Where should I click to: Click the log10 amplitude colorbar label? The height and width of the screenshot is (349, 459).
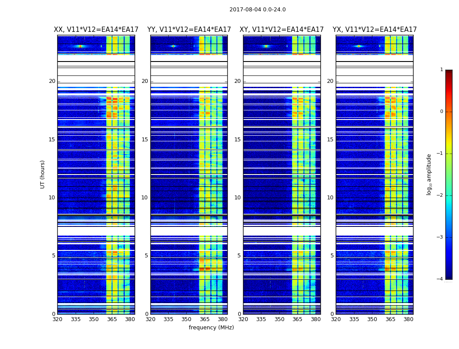[429, 174]
